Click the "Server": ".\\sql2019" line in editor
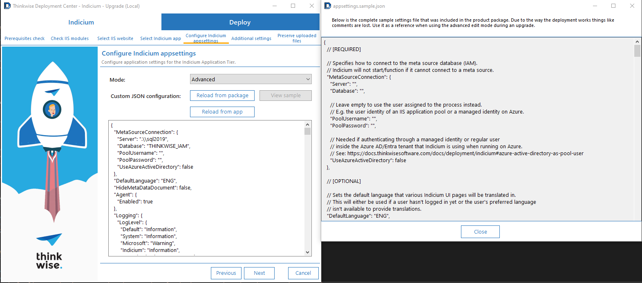 (143, 139)
